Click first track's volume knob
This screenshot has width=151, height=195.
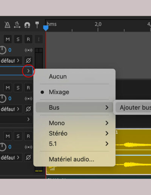[x=3, y=50]
